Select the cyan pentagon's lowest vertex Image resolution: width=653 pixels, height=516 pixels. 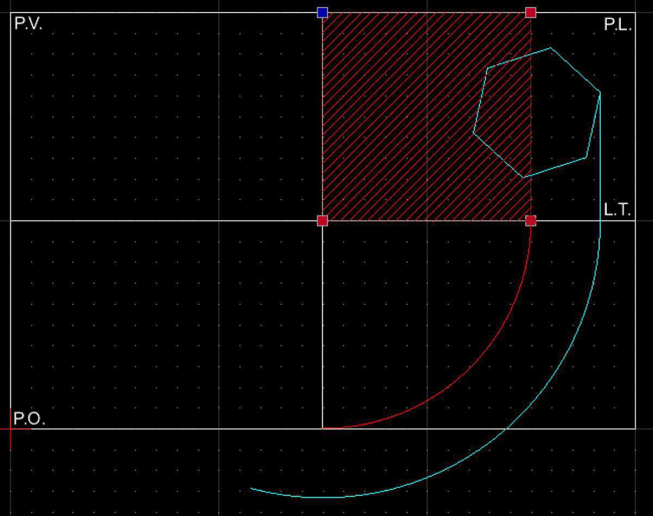pos(523,177)
